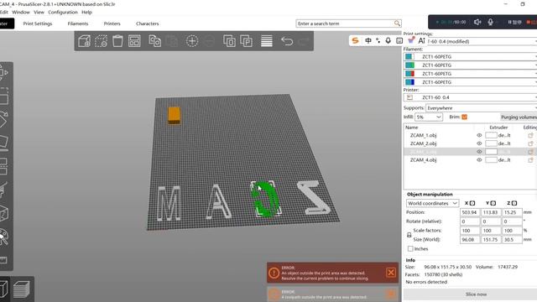The width and height of the screenshot is (537, 302).
Task: Click the magnifier icon in search box
Action: point(397,23)
